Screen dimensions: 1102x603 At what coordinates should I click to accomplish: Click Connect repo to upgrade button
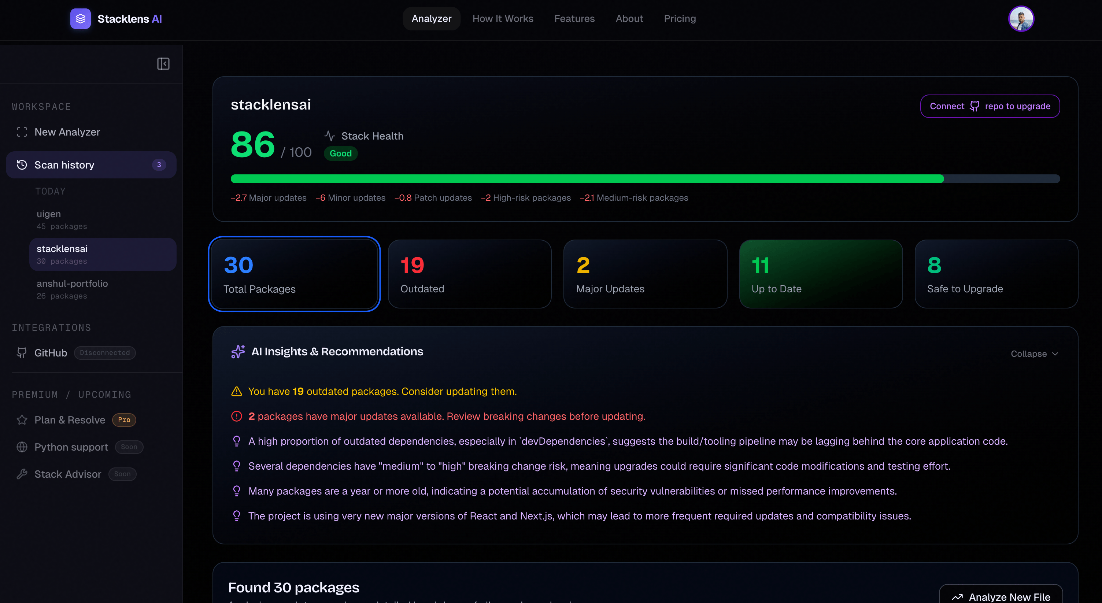(x=990, y=106)
